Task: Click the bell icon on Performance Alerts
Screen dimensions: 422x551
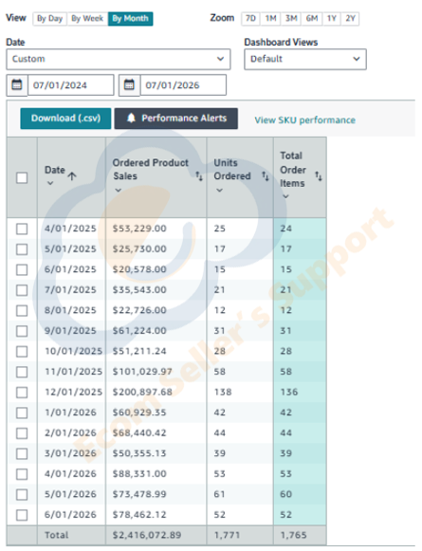Action: click(x=131, y=118)
